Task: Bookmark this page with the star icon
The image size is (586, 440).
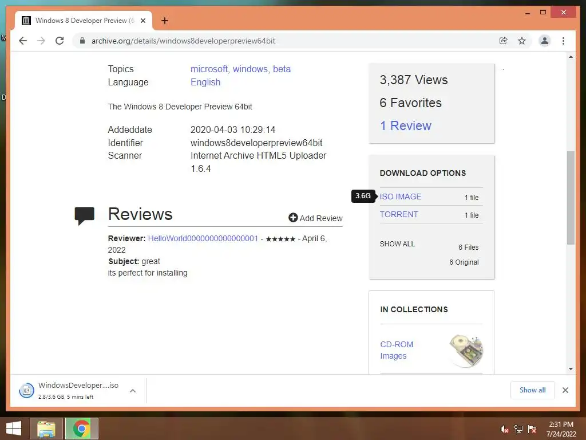Action: tap(522, 41)
